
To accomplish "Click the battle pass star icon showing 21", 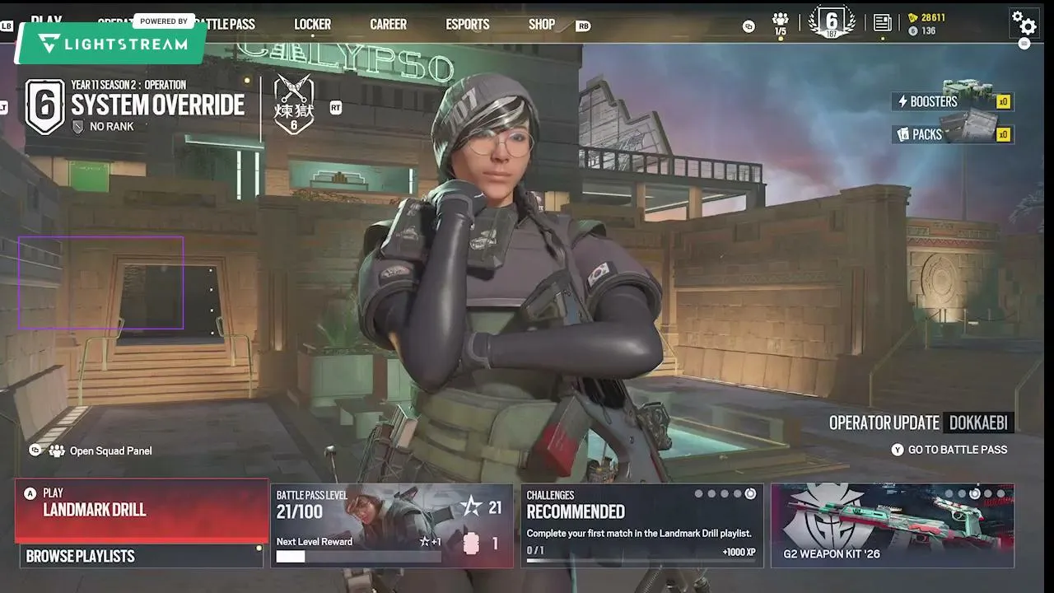I will [x=472, y=507].
